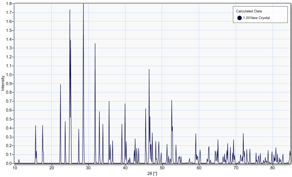292x177 pixels.
Task: Click the peak near 35.5 degrees
Action: click(109, 102)
